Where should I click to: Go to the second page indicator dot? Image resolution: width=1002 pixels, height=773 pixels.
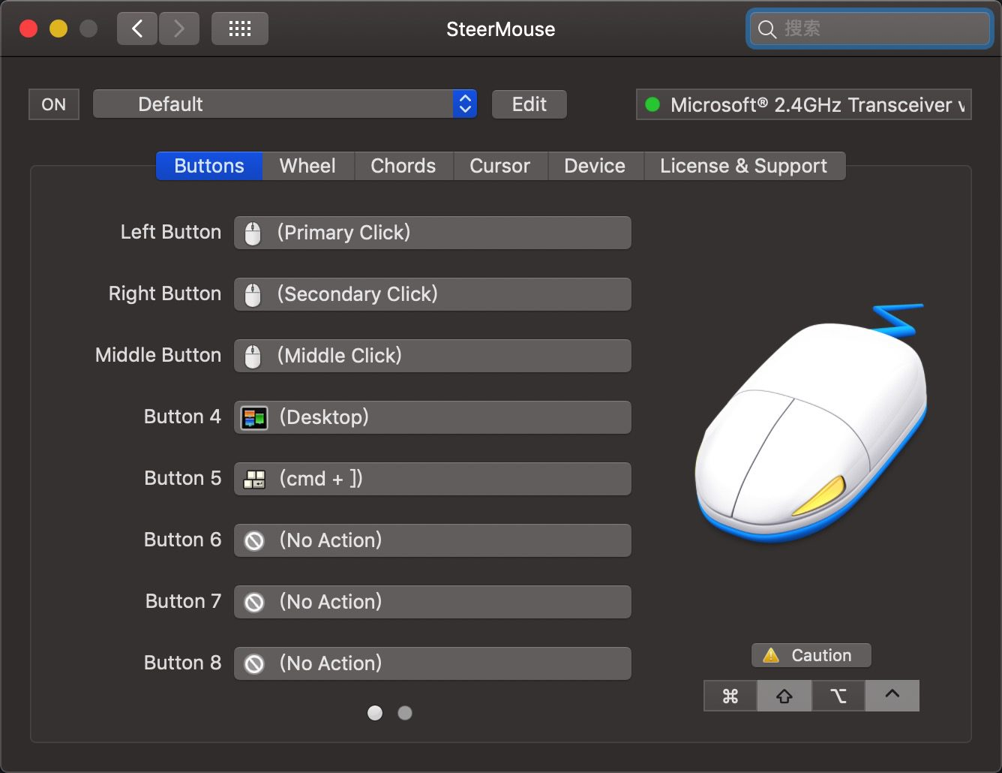[405, 713]
